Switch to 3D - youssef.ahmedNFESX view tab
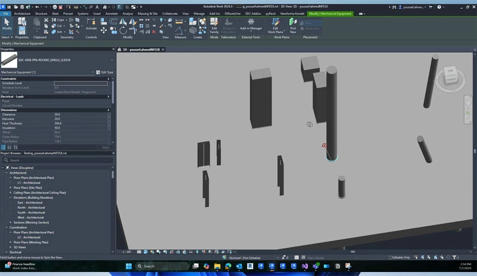 coord(141,50)
